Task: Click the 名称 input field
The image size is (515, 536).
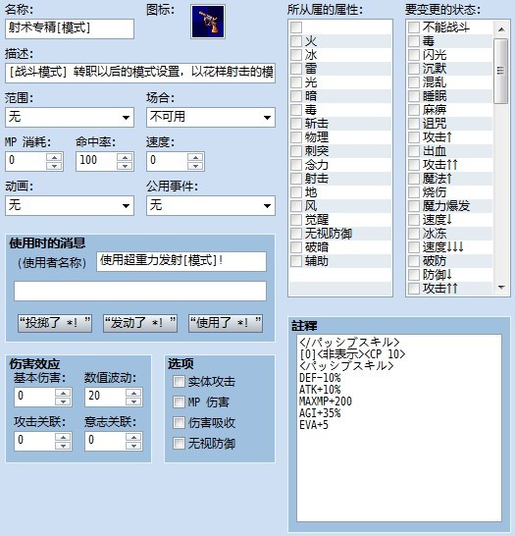Action: (x=70, y=28)
